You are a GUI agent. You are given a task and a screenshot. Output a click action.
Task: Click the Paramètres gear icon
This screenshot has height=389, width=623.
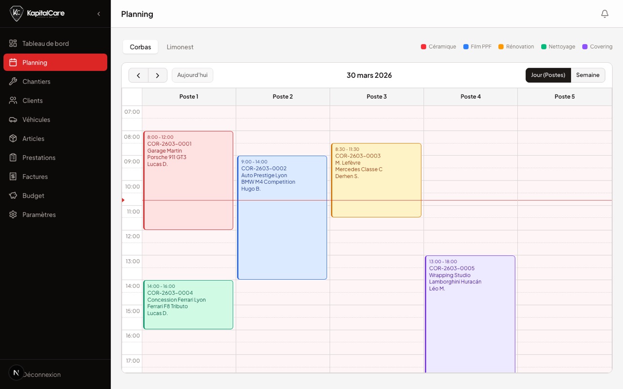13,214
